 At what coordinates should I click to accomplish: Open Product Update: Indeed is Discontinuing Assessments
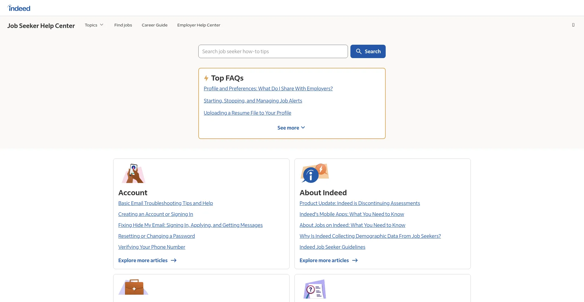pyautogui.click(x=360, y=203)
